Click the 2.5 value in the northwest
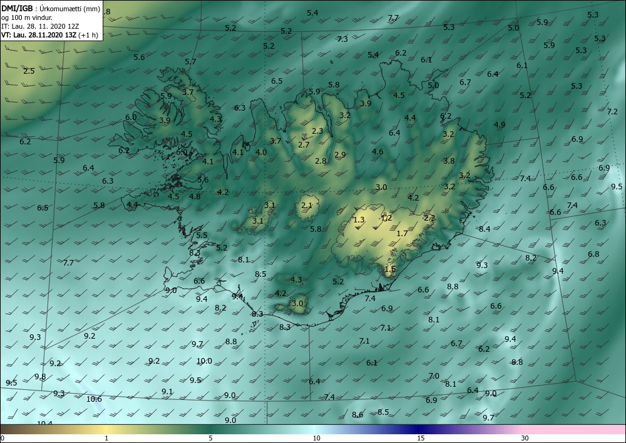The width and height of the screenshot is (626, 443). coord(29,71)
